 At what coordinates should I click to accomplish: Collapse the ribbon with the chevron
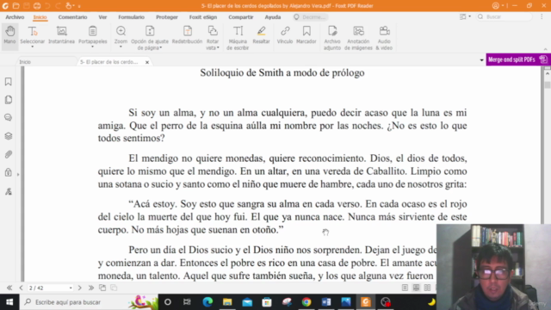[x=545, y=49]
